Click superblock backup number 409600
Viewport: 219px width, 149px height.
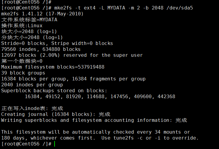point(143,97)
